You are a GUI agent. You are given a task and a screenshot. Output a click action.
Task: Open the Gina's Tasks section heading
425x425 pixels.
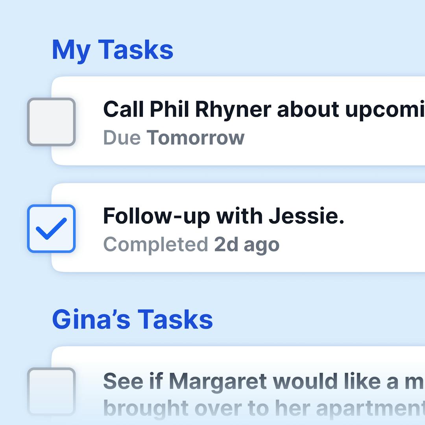click(x=132, y=319)
